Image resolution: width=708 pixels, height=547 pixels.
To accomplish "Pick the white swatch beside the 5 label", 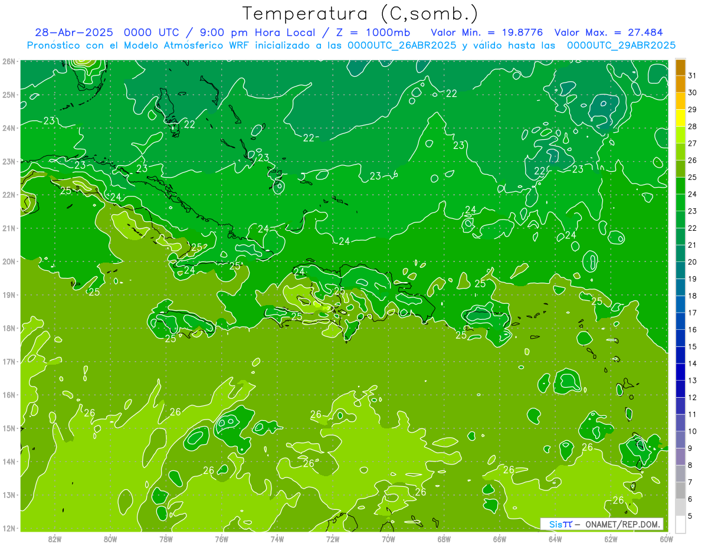I will click(x=680, y=524).
